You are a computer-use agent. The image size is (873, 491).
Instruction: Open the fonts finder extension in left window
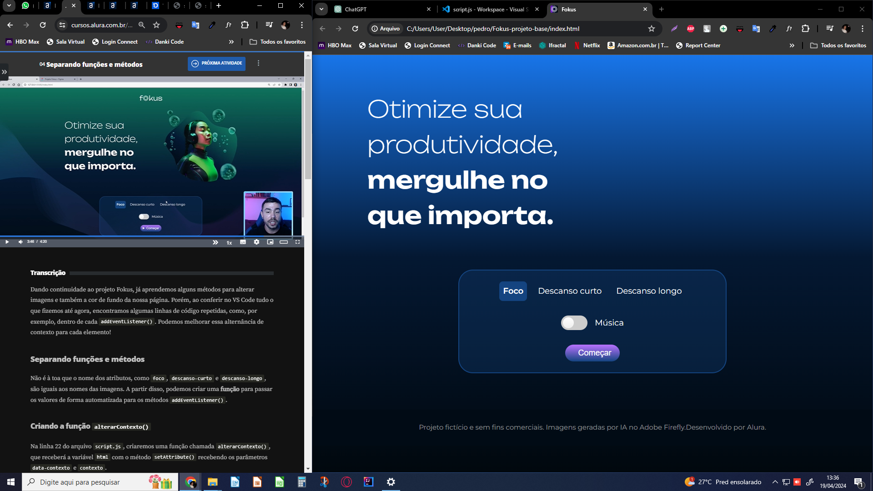coord(228,25)
